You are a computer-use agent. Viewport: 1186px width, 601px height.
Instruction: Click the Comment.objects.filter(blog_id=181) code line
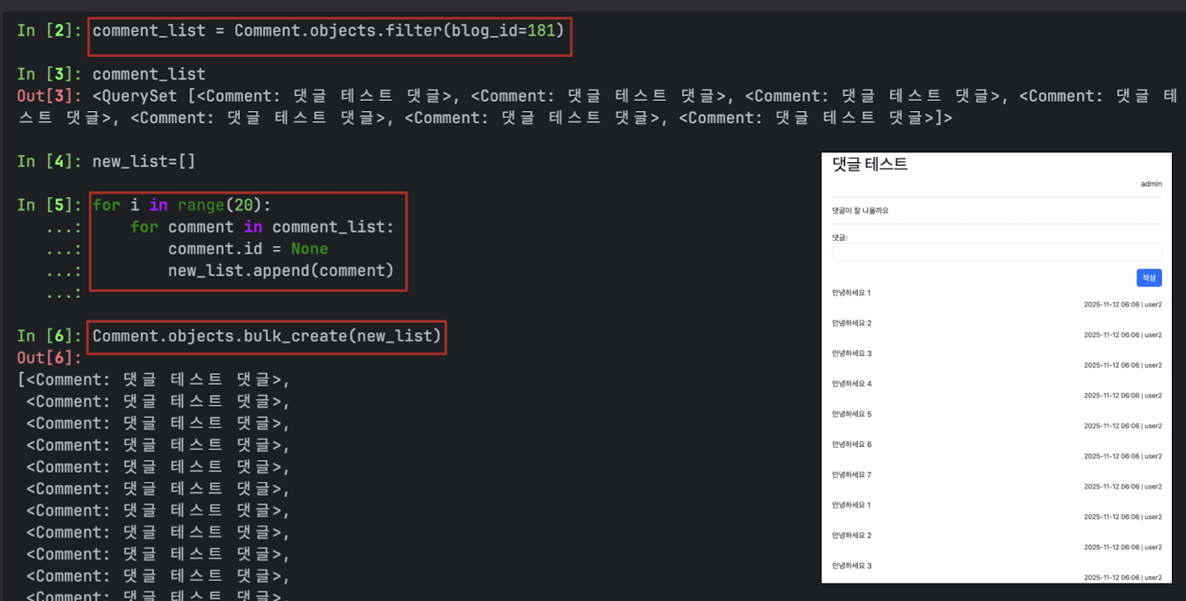click(328, 31)
